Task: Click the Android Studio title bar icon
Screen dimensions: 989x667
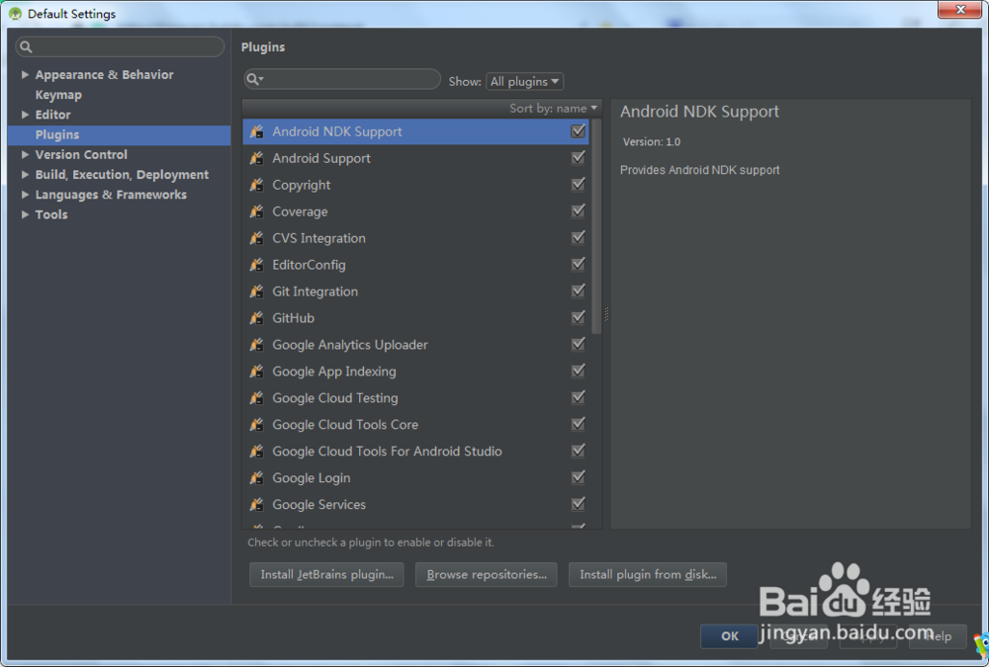Action: [15, 13]
